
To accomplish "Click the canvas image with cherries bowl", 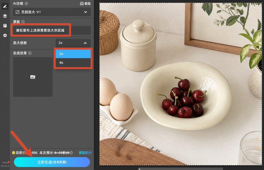I will pos(180,84).
